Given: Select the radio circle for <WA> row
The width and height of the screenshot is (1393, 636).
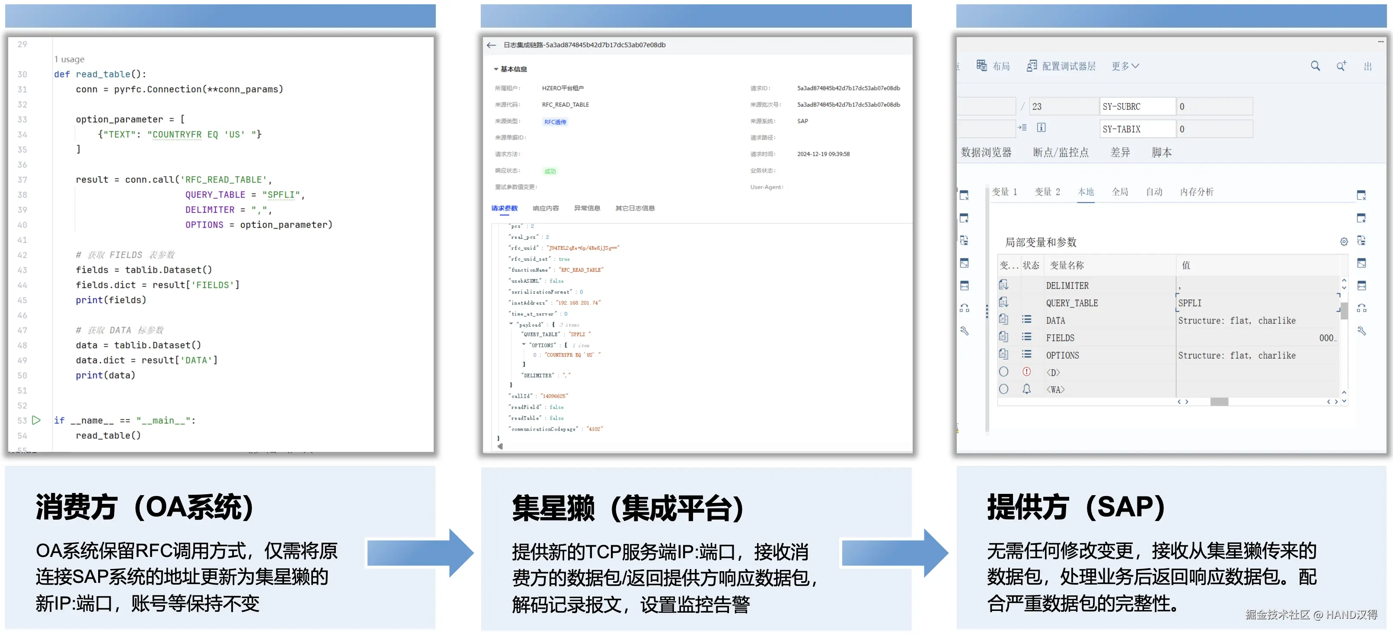Looking at the screenshot, I should [1003, 389].
